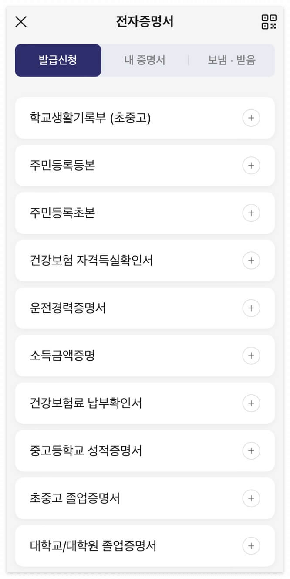Close the 전자증명서 screen with the X
Viewport: 290px width, 579px height.
(20, 22)
